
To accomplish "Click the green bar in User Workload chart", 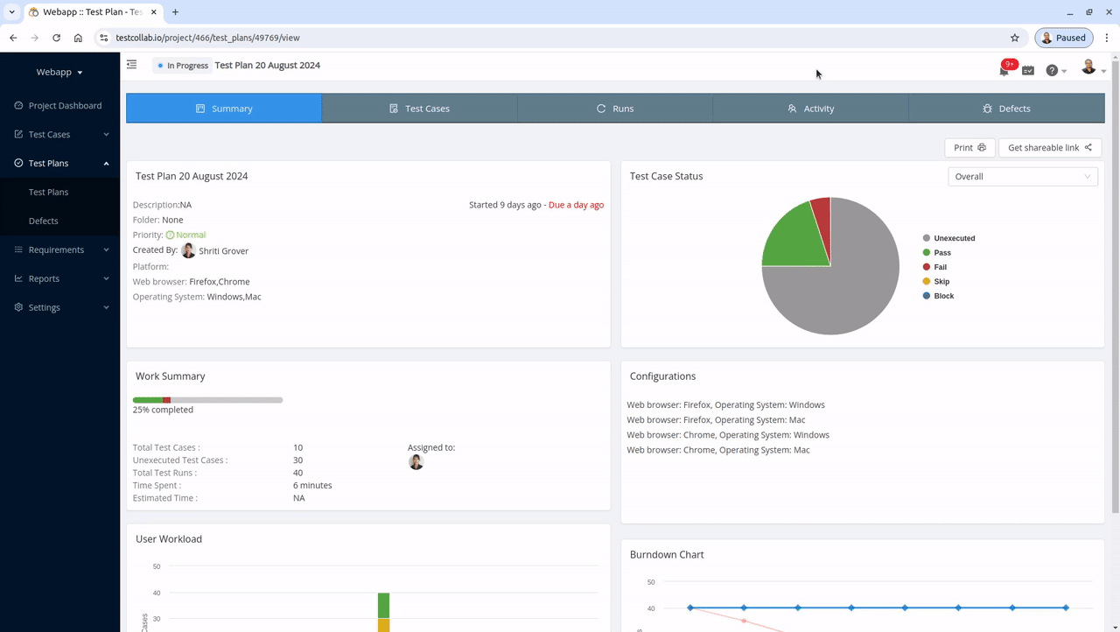I will click(x=383, y=606).
